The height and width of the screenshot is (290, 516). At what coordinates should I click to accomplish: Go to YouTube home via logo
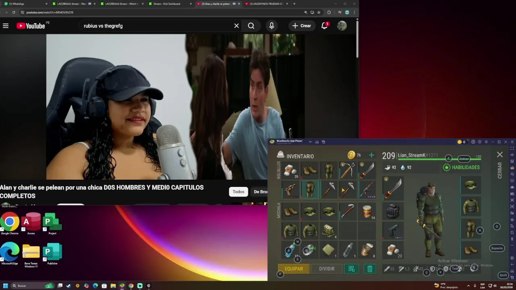[x=31, y=26]
